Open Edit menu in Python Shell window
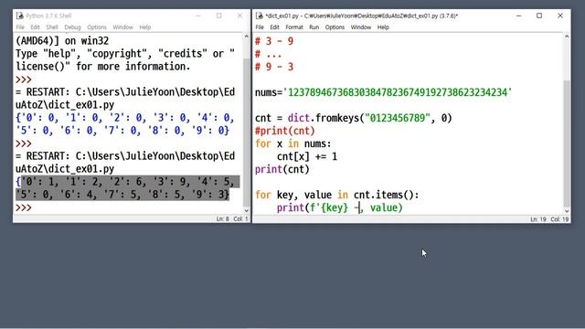The image size is (585, 329). pos(35,27)
